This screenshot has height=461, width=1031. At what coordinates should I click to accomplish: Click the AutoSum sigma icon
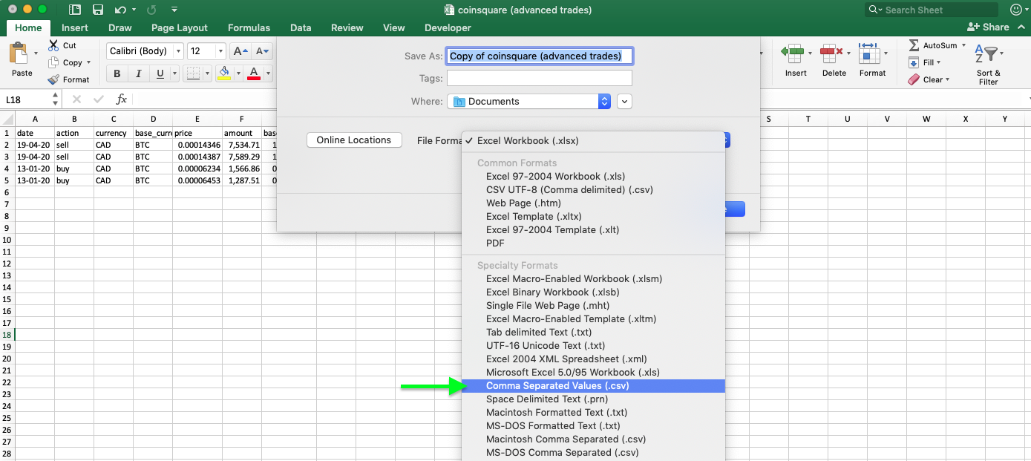(x=914, y=45)
